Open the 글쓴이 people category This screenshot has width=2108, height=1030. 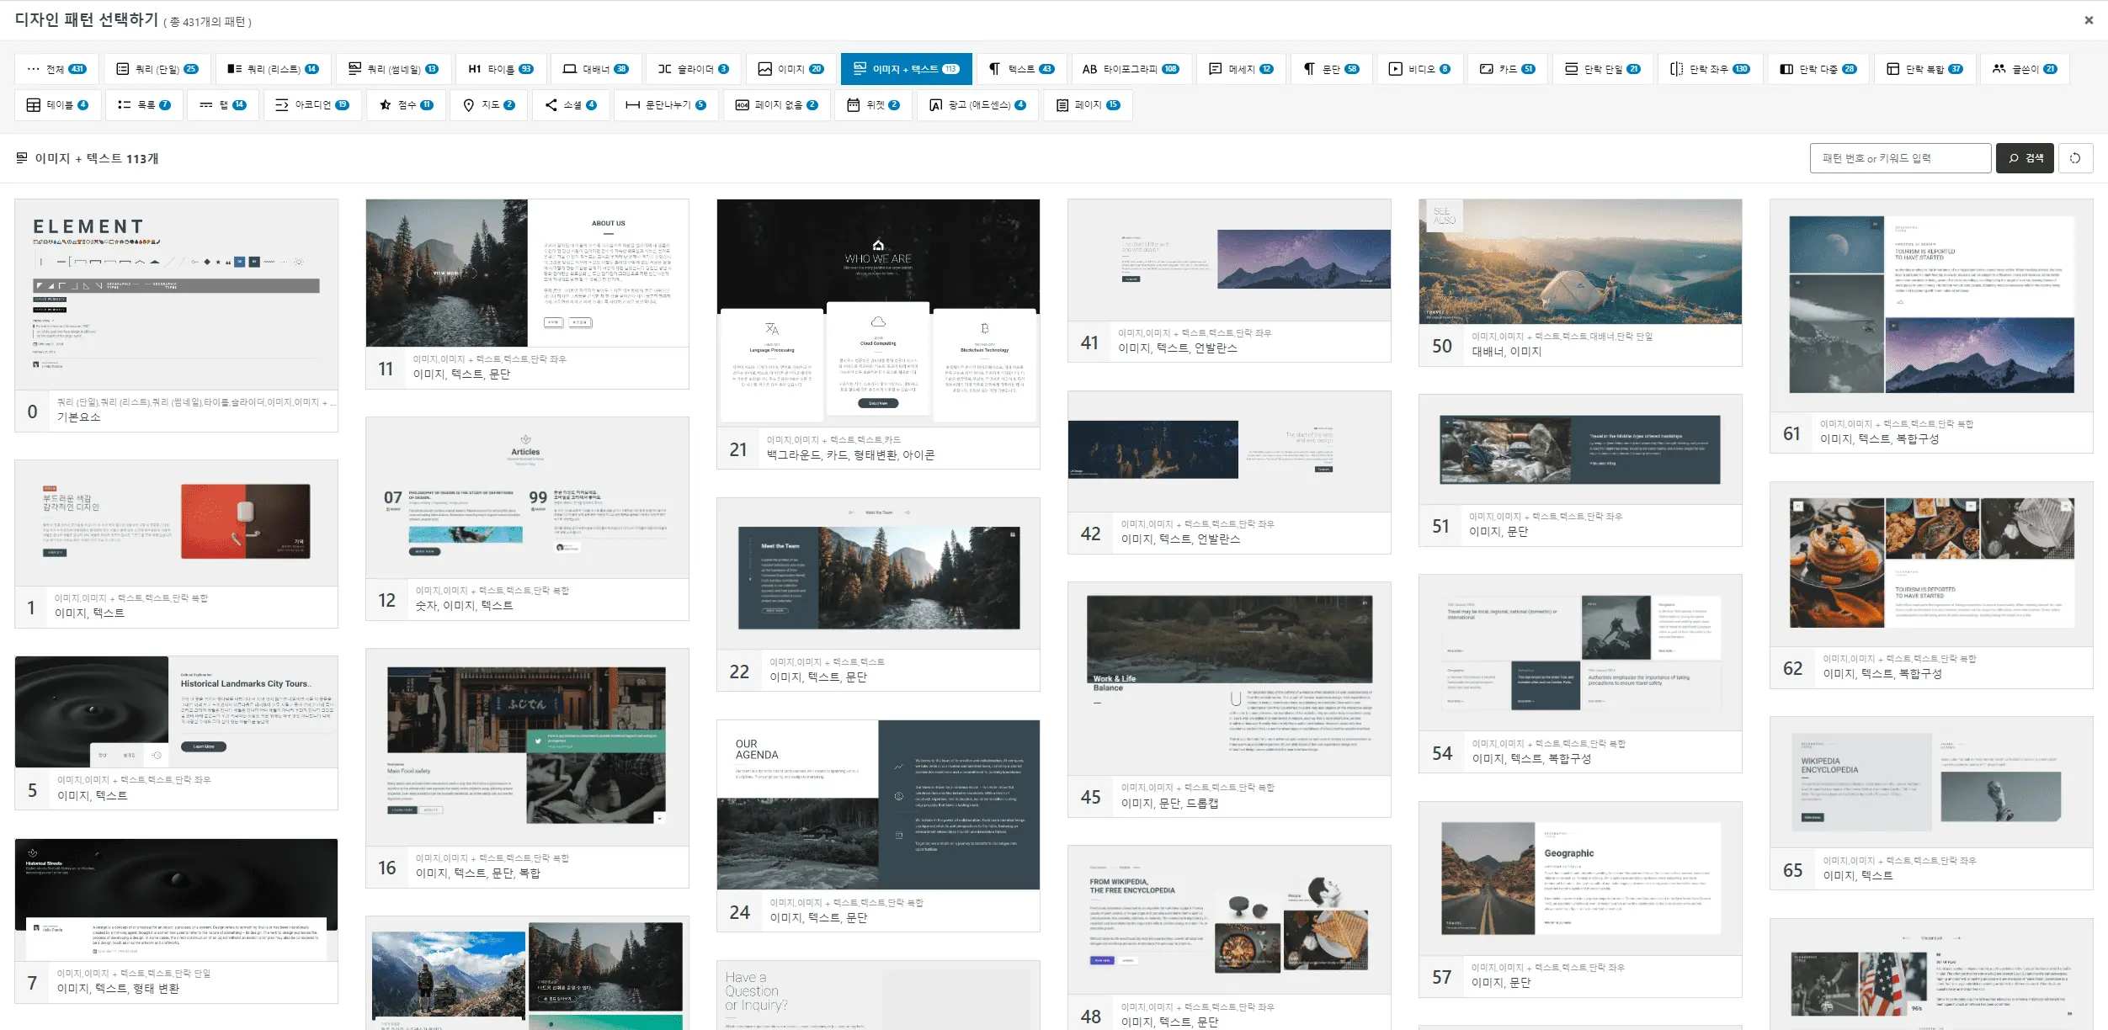pyautogui.click(x=2024, y=69)
